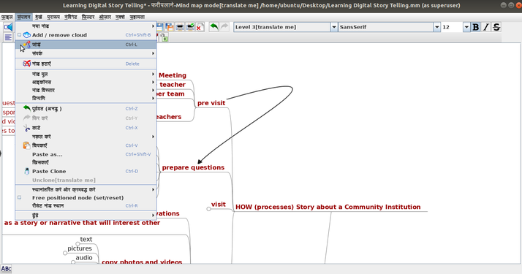
Task: Click the 'prepare questions' mind map node
Action: (193, 167)
